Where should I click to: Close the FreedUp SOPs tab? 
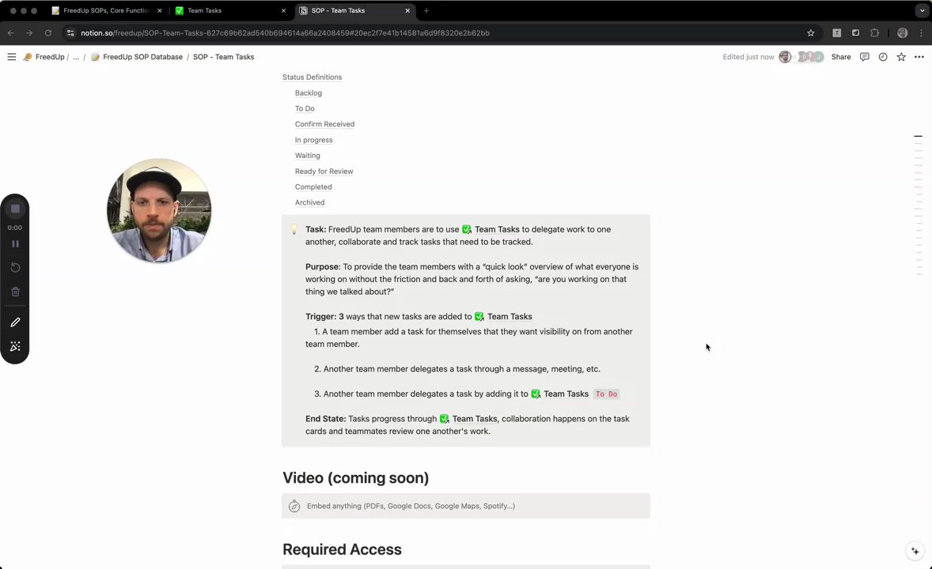point(159,11)
